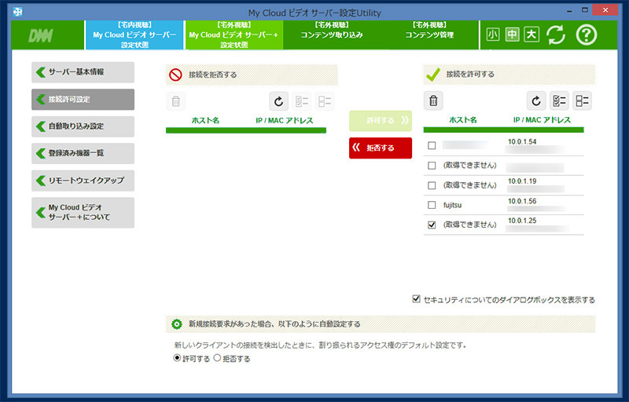Select the 許可する radio button
The height and width of the screenshot is (402, 629).
pos(177,358)
